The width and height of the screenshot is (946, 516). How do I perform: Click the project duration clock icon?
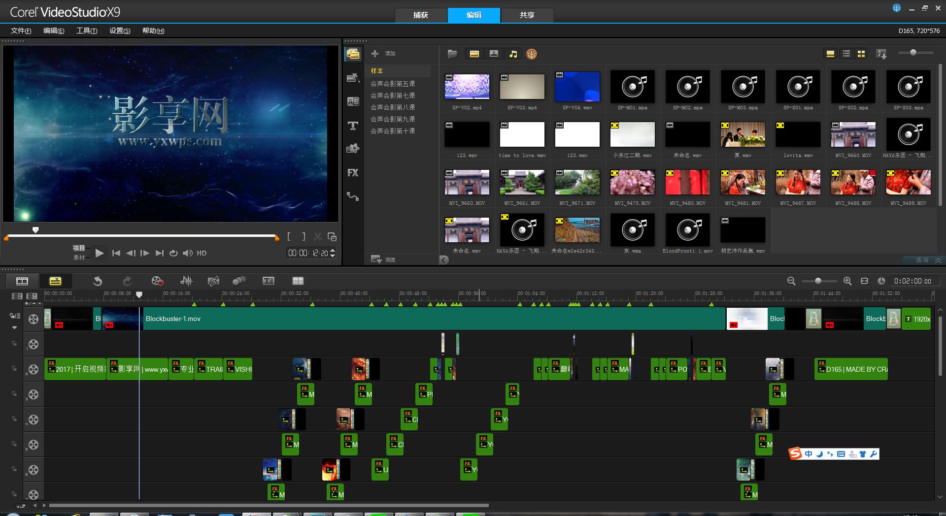tap(881, 281)
